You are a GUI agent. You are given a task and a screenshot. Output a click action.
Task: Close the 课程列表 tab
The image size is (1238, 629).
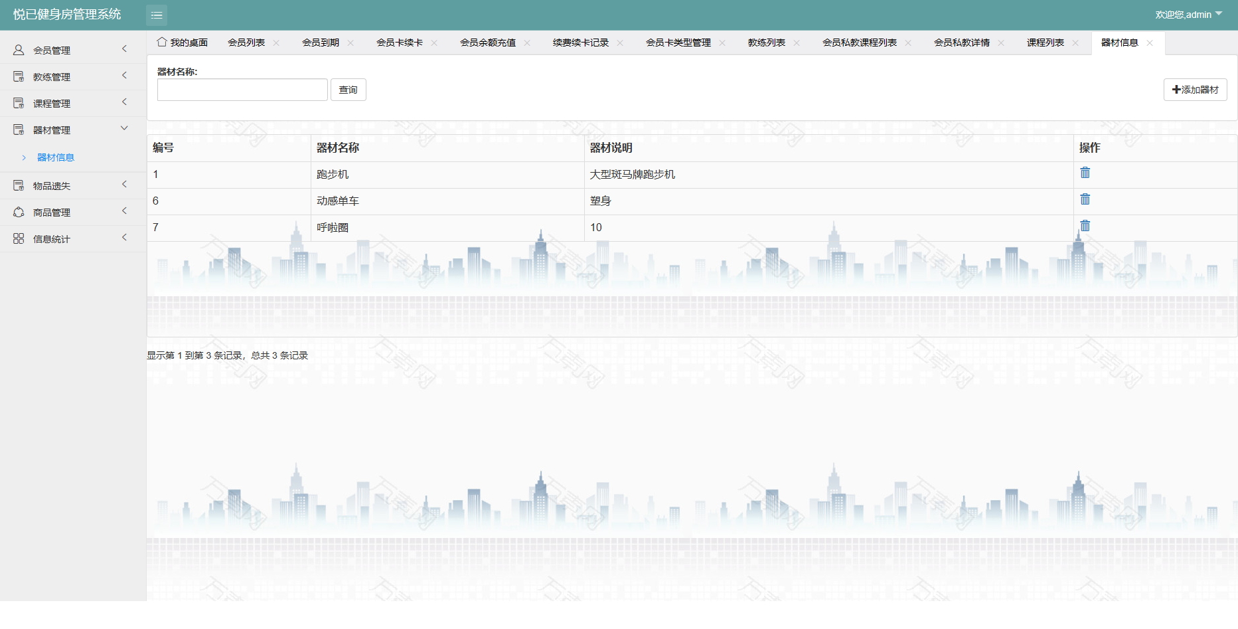click(x=1075, y=43)
